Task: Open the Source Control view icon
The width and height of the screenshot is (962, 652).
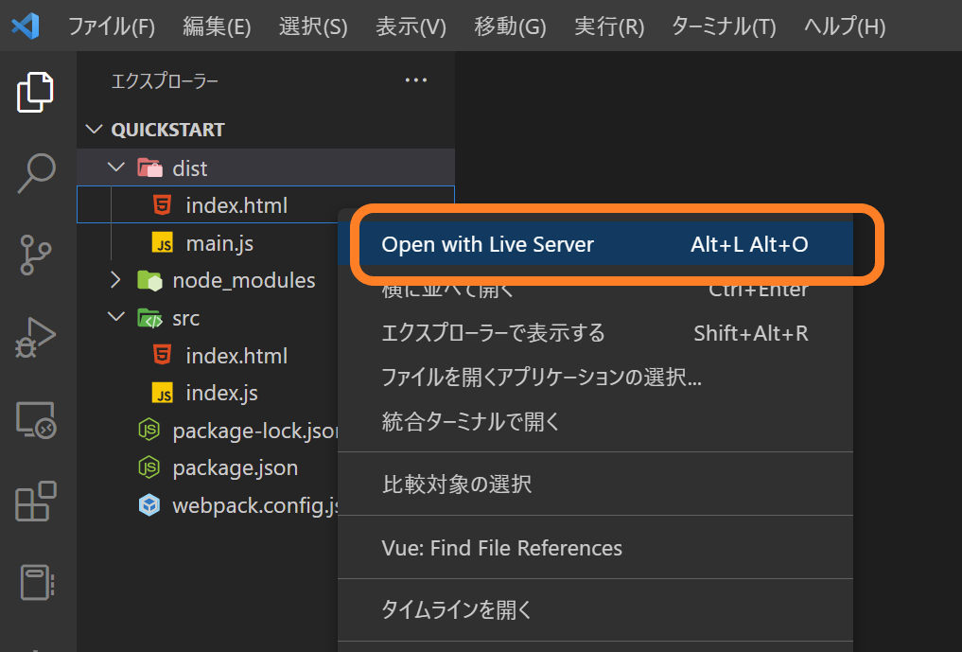Action: [36, 255]
